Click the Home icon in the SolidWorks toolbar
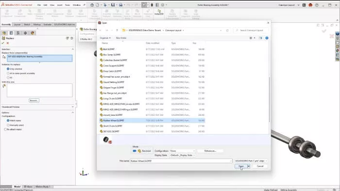The height and width of the screenshot is (191, 340). [x=92, y=5]
